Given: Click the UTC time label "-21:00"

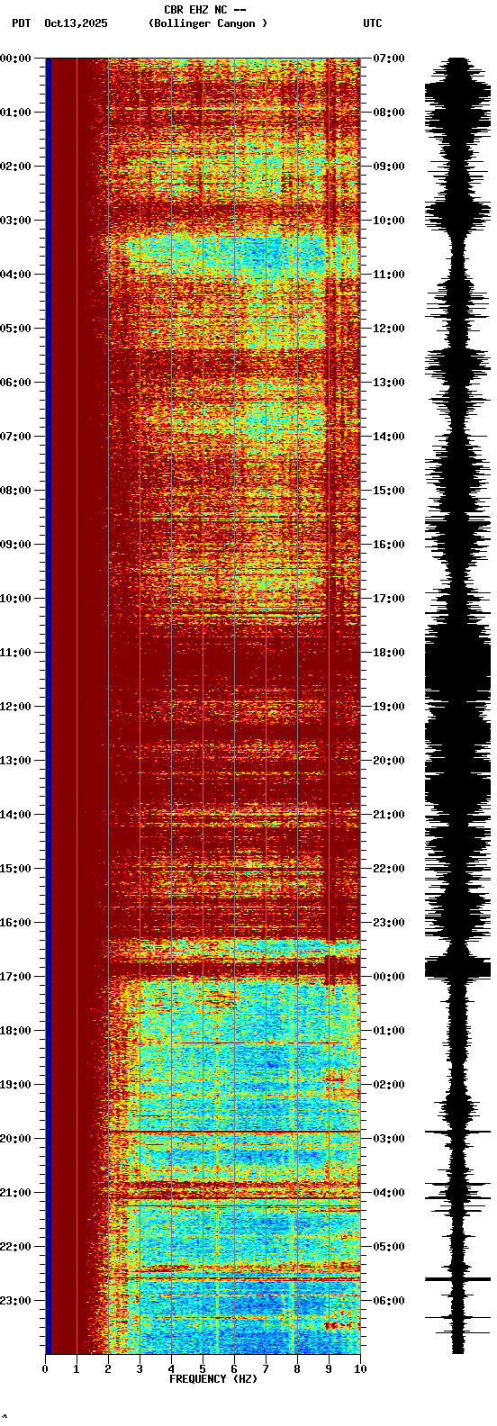Looking at the screenshot, I should coord(388,815).
